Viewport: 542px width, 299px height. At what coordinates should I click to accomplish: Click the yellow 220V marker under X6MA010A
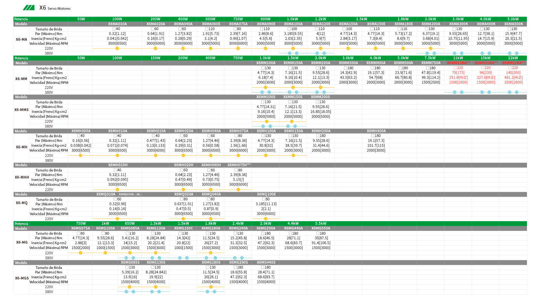point(117,48)
